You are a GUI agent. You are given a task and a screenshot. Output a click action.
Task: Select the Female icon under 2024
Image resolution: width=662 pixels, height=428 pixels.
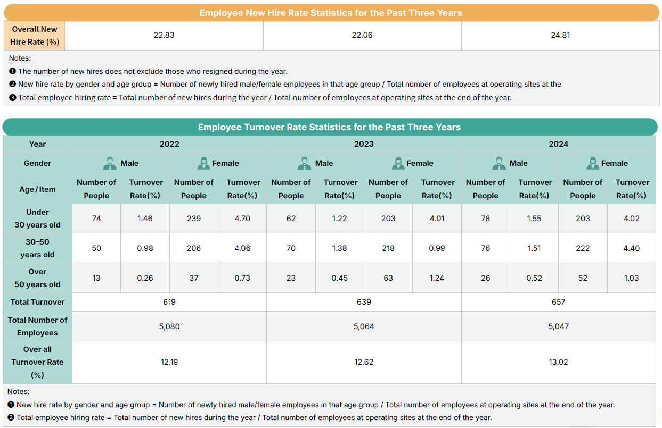pos(593,163)
